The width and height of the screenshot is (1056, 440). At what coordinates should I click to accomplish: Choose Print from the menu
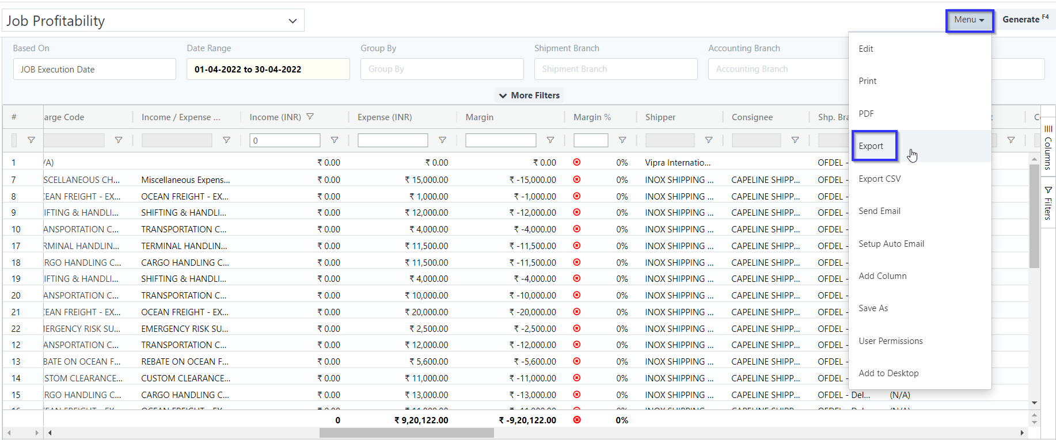pos(920,81)
